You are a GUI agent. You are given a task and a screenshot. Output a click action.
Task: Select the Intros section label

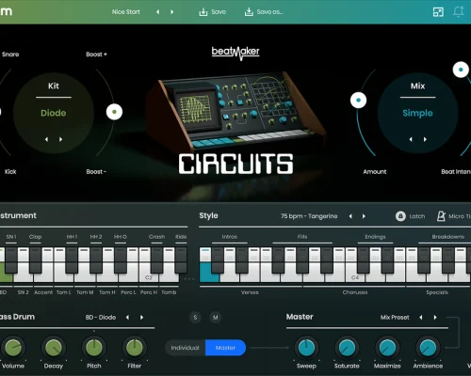click(230, 237)
